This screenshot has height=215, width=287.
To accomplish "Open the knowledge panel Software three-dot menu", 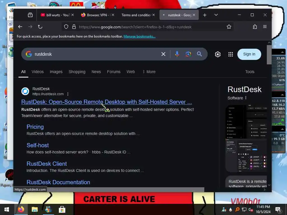I will (x=246, y=98).
